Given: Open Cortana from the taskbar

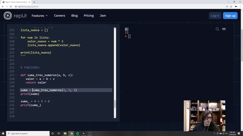Looking at the screenshot, I should click(52, 133).
